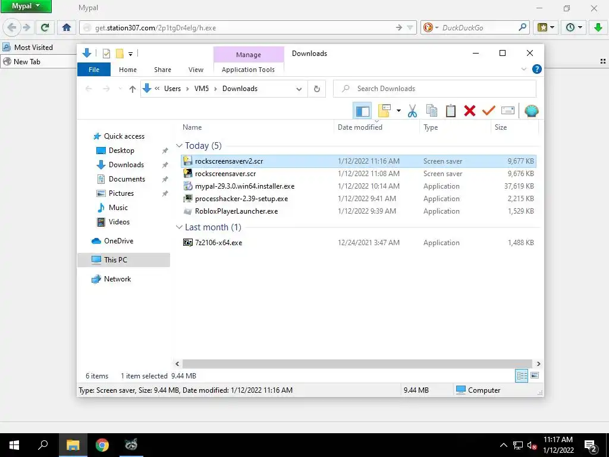The image size is (609, 457).
Task: Switch to large icons view status bar icon
Action: (535, 376)
